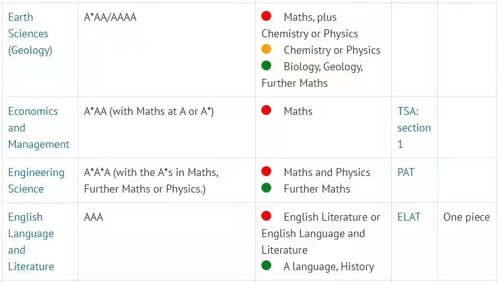Open English Language and Literature course link
Viewport: 502px width, 283px height.
[x=31, y=242]
